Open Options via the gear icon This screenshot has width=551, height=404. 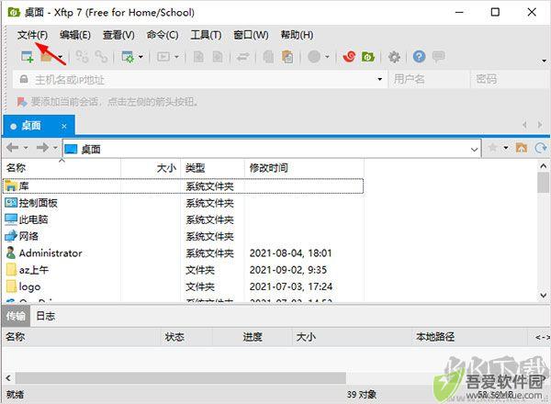click(x=394, y=57)
